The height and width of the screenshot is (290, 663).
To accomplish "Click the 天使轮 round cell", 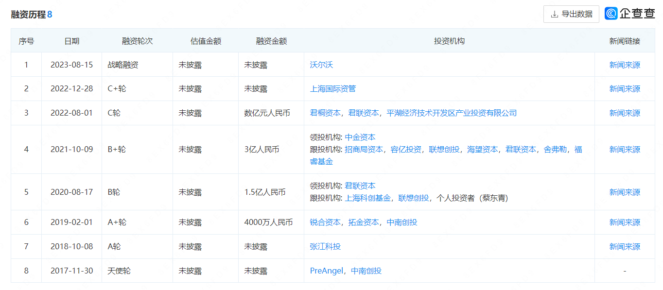I will [119, 271].
